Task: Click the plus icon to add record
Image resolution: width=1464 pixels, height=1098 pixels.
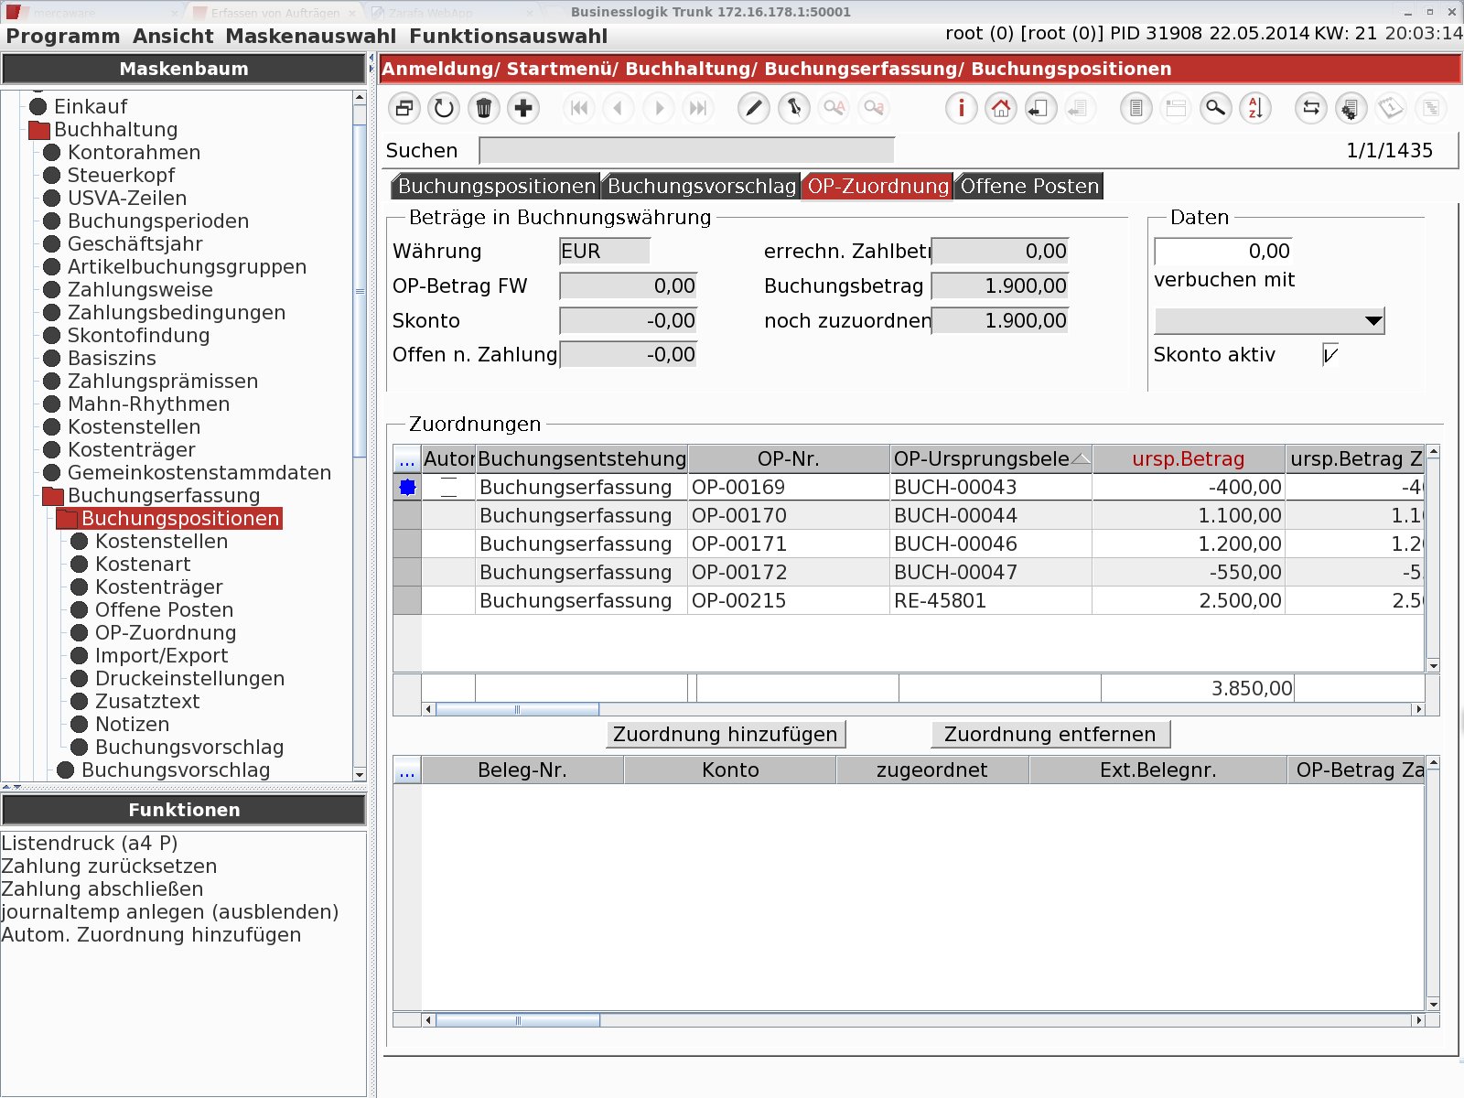Action: [x=523, y=109]
